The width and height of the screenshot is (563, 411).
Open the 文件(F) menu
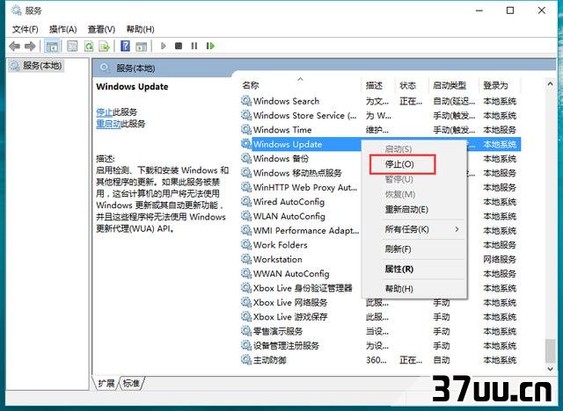point(26,29)
